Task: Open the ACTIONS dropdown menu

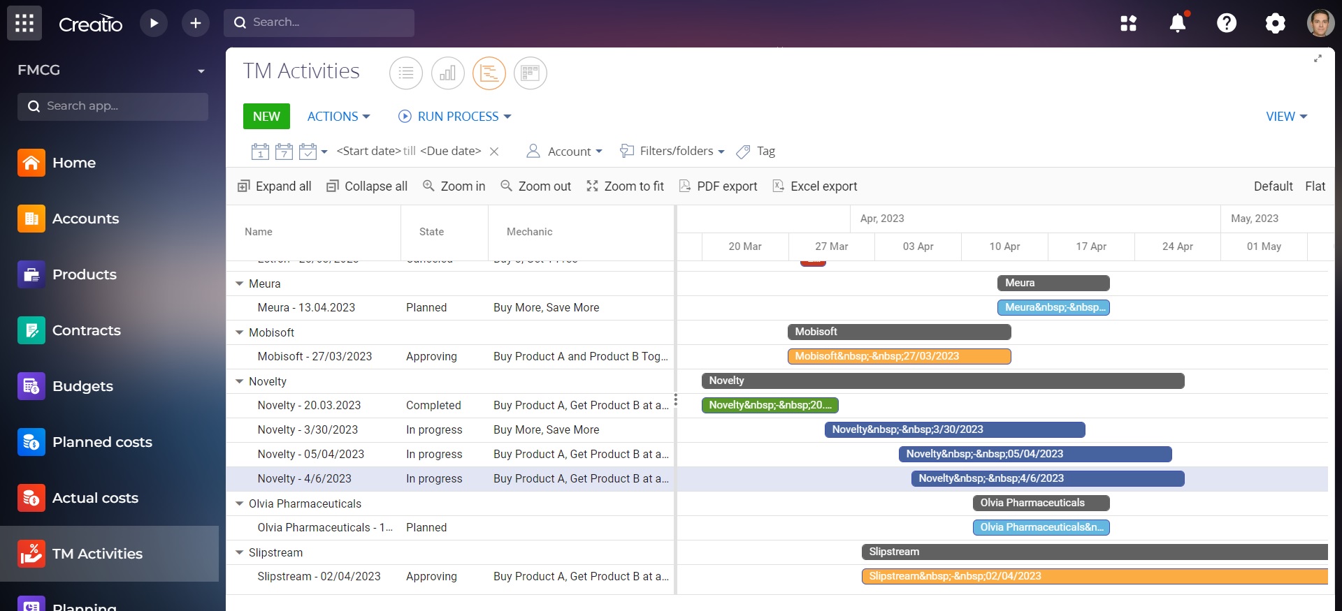Action: pyautogui.click(x=339, y=117)
